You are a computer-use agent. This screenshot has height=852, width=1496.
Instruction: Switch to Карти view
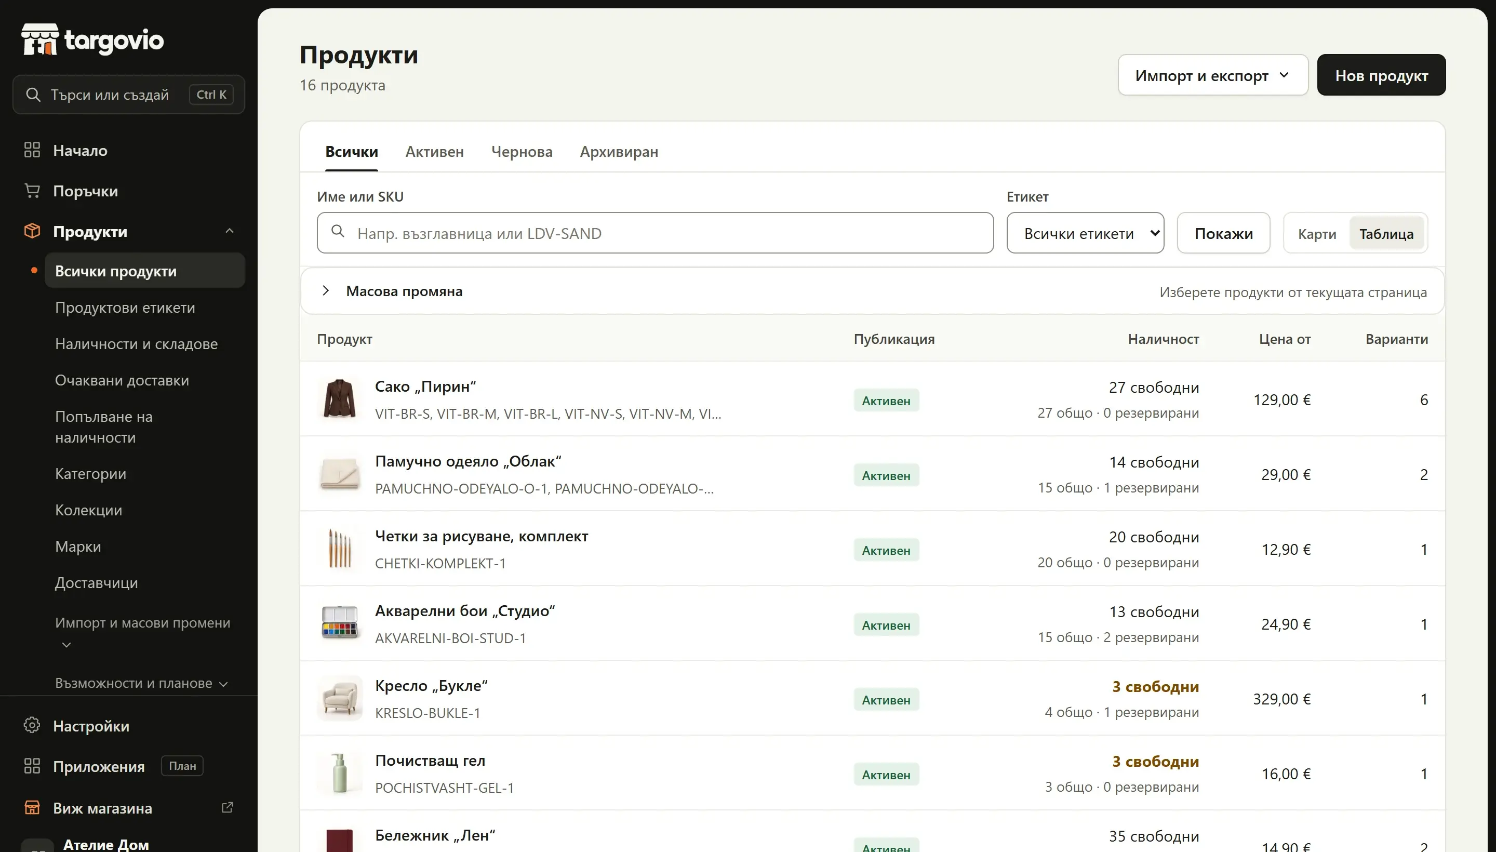1317,233
